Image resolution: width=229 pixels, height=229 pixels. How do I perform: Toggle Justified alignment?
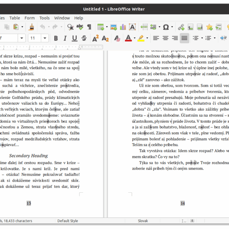pyautogui.click(x=184, y=38)
